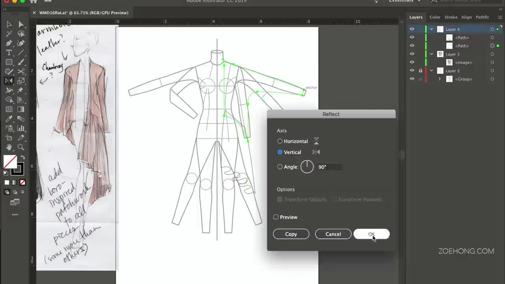Hide Layer 3 with eye icon
This screenshot has height=284, width=505.
[412, 54]
